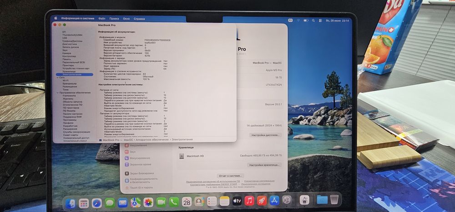This screenshot has width=455, height=212.
Task: Click Настройки дисплеев button
Action: point(266,135)
